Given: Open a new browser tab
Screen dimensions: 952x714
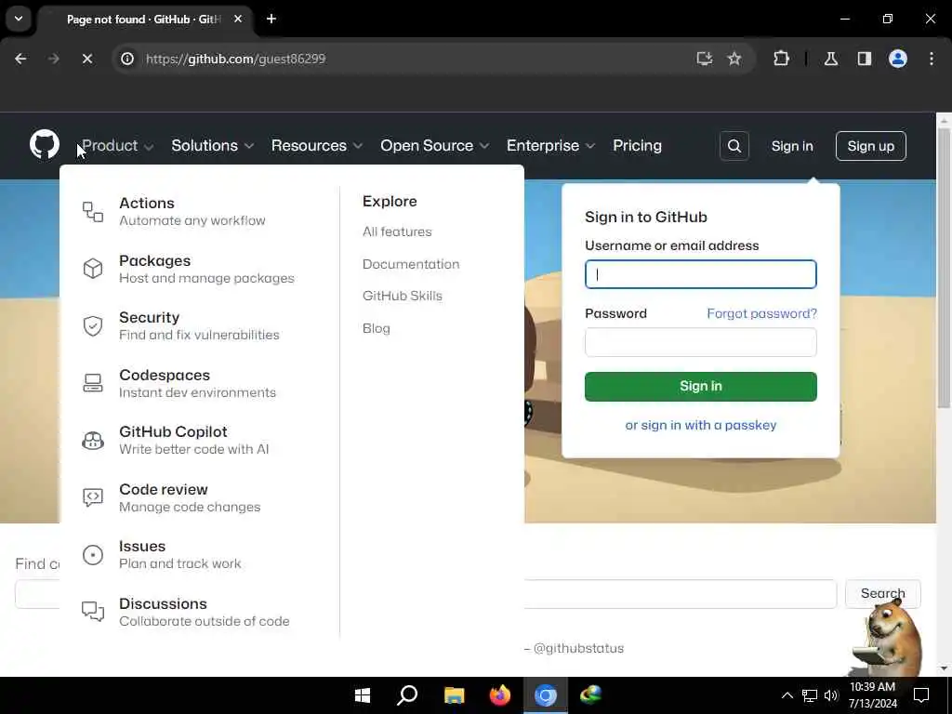Looking at the screenshot, I should 271,19.
